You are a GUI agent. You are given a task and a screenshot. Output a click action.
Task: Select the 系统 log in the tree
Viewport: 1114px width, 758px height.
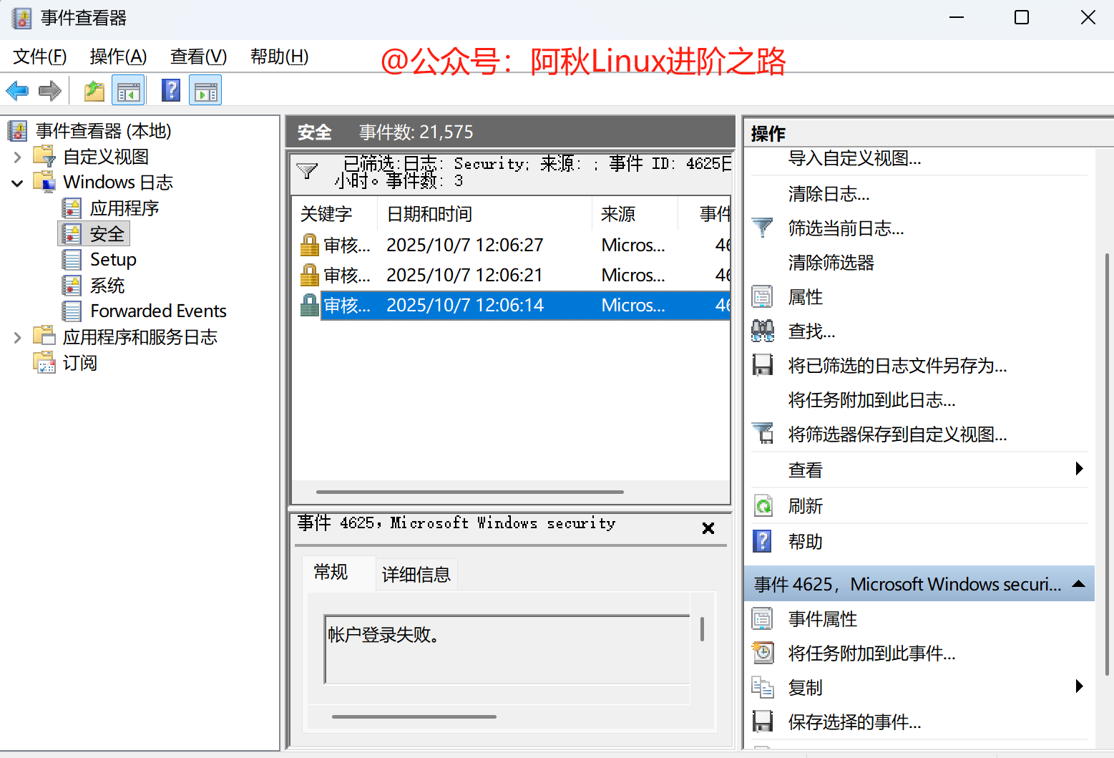[107, 285]
